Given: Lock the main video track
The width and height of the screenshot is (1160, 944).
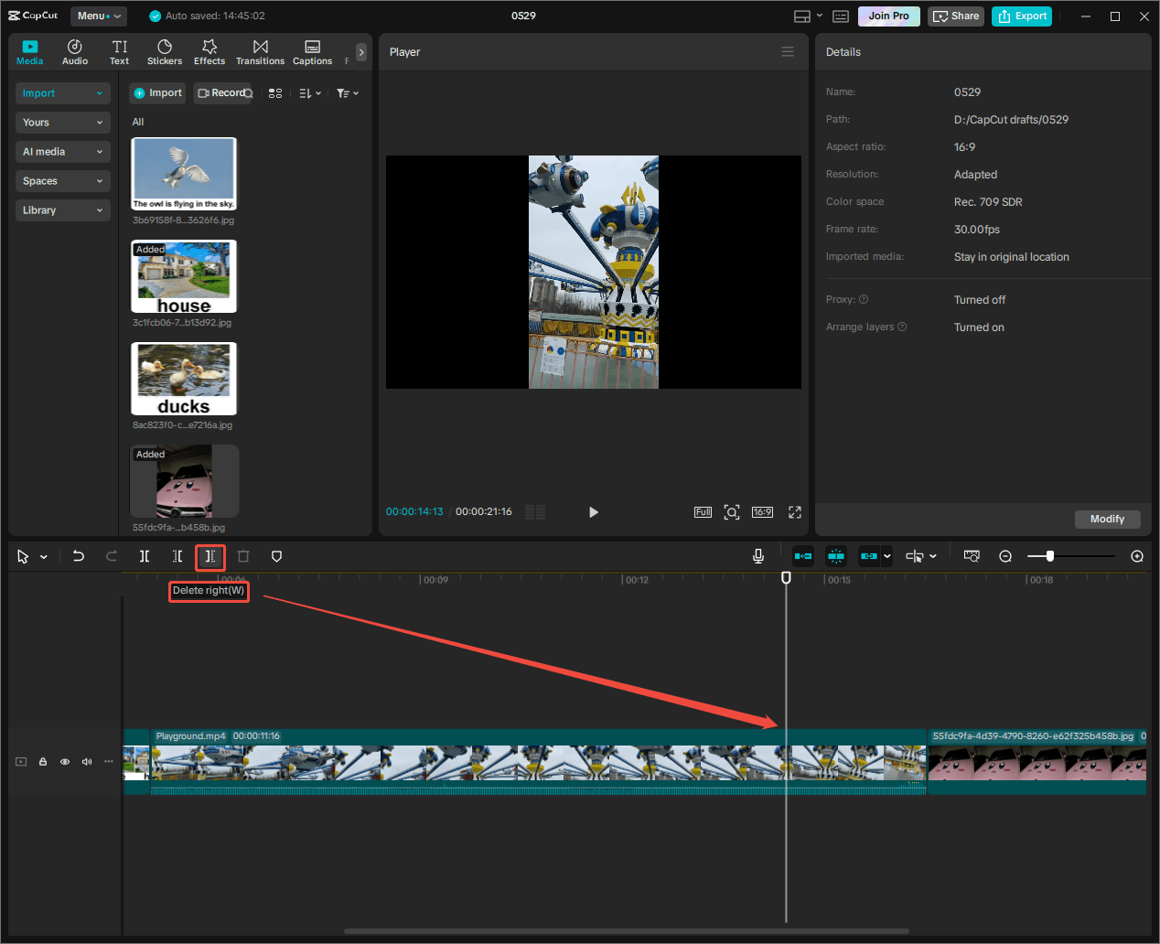Looking at the screenshot, I should (x=42, y=761).
